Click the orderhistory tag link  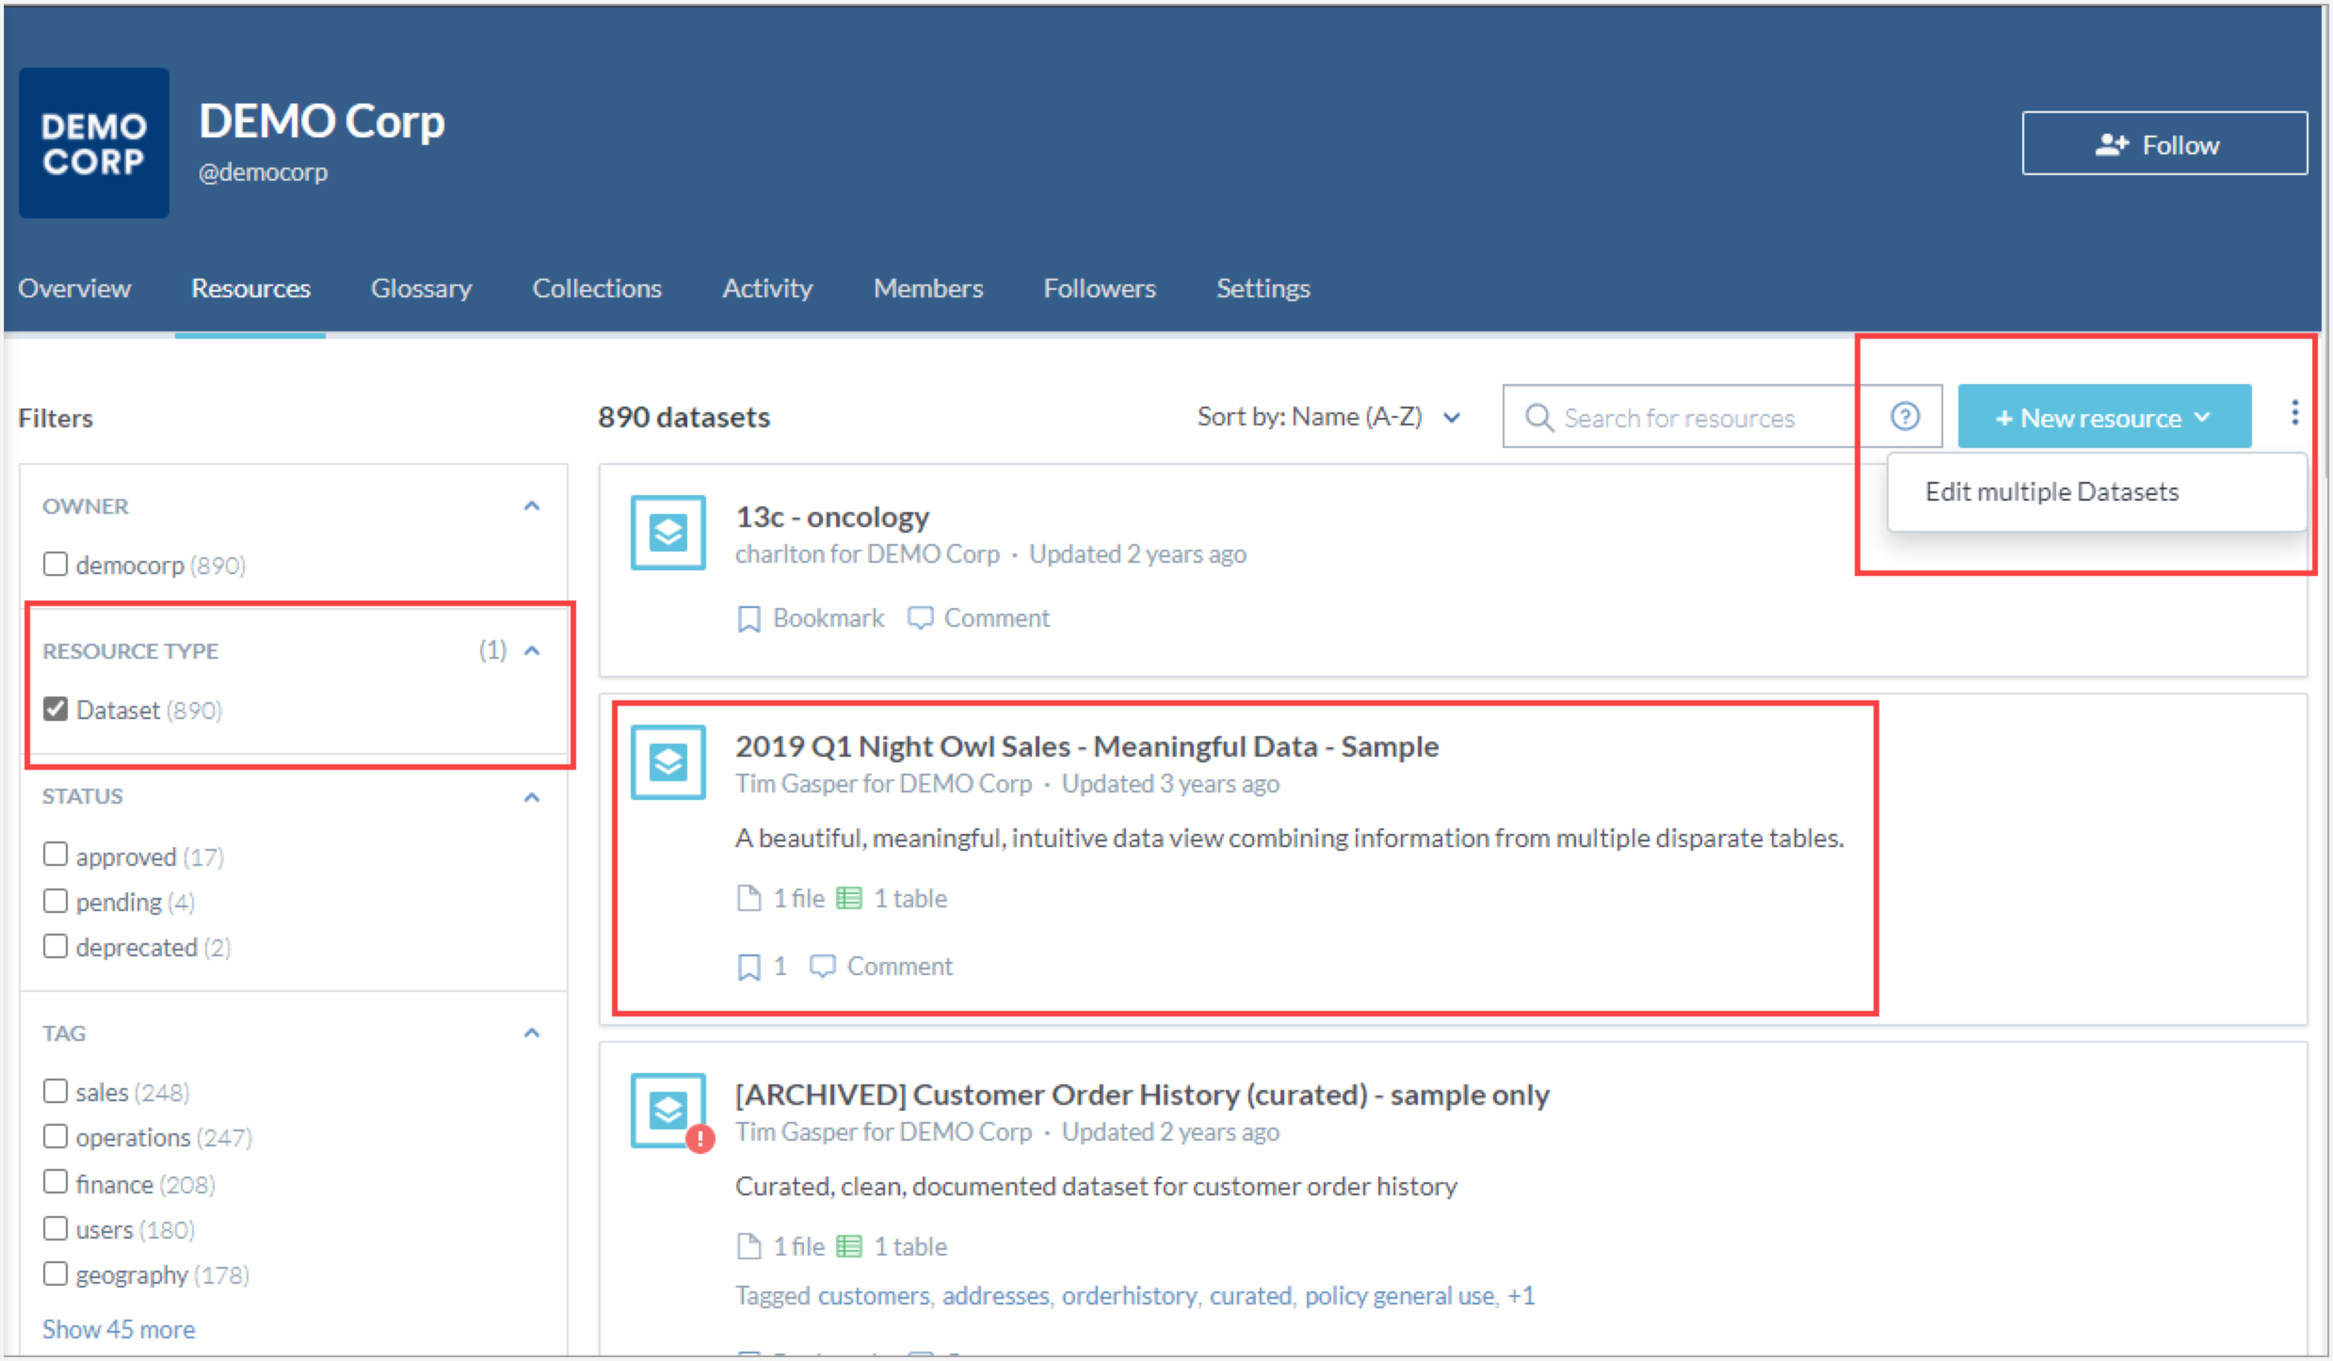(x=1128, y=1295)
